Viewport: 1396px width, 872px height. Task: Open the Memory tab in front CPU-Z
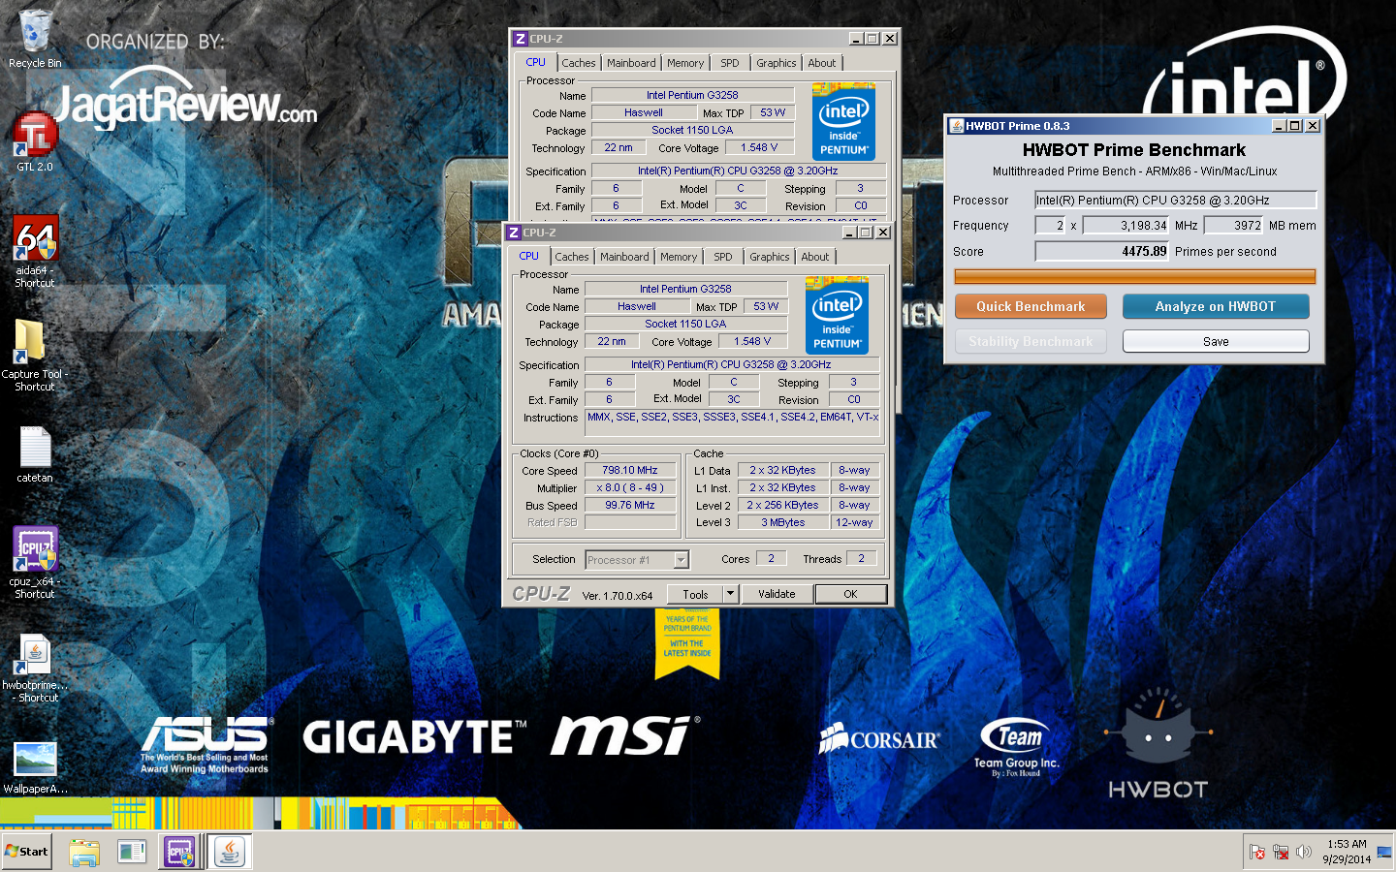click(679, 257)
